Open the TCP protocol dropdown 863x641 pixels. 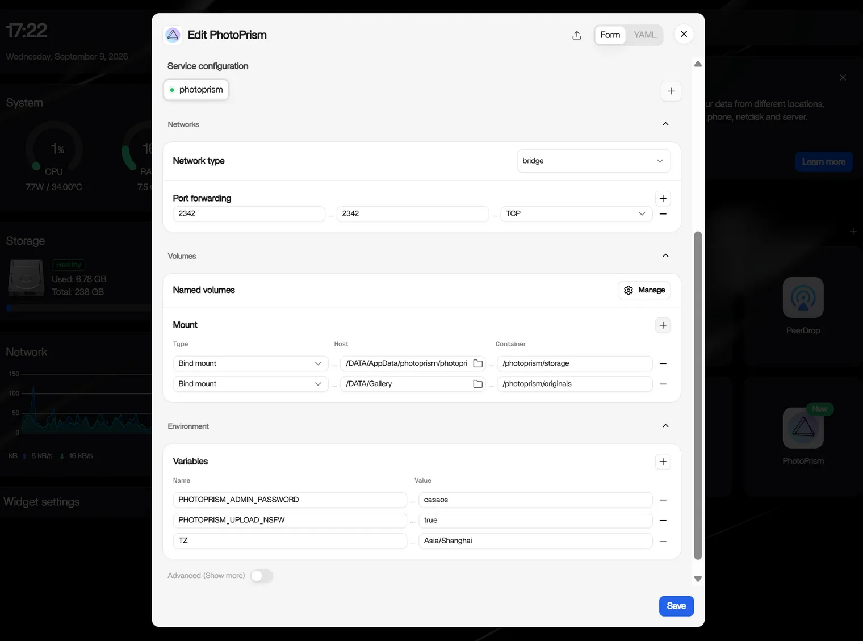576,214
